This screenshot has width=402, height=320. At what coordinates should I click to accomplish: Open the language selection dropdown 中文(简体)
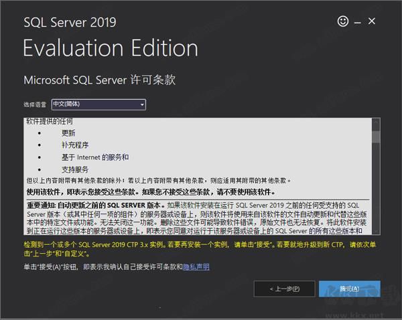coord(98,104)
